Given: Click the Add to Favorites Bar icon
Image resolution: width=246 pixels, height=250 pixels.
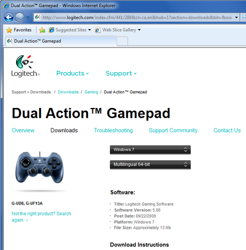Looking at the screenshot, I should pos(42,30).
